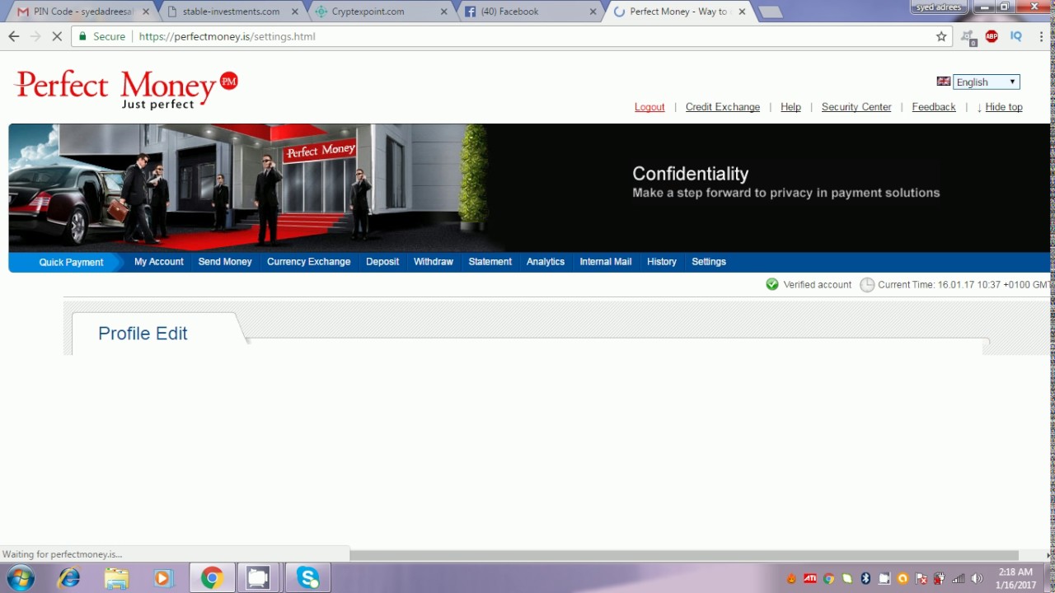The height and width of the screenshot is (593, 1055).
Task: Open a new browser tab
Action: 770,12
